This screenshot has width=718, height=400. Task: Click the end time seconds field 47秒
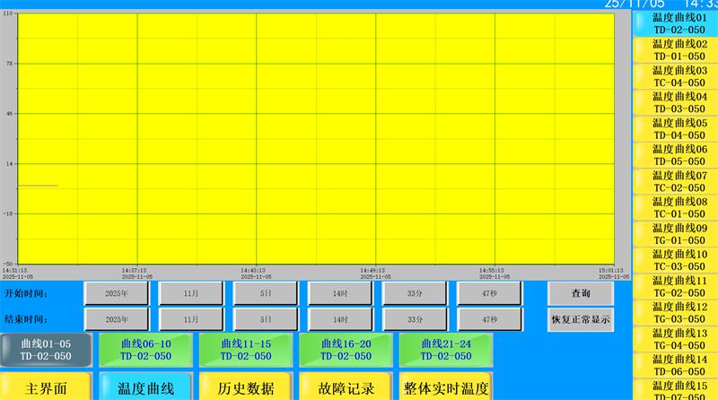tap(489, 319)
